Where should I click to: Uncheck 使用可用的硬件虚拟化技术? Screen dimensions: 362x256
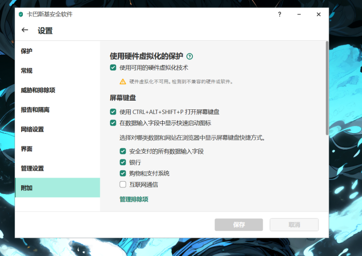113,68
